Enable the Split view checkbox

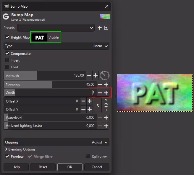tap(88, 157)
